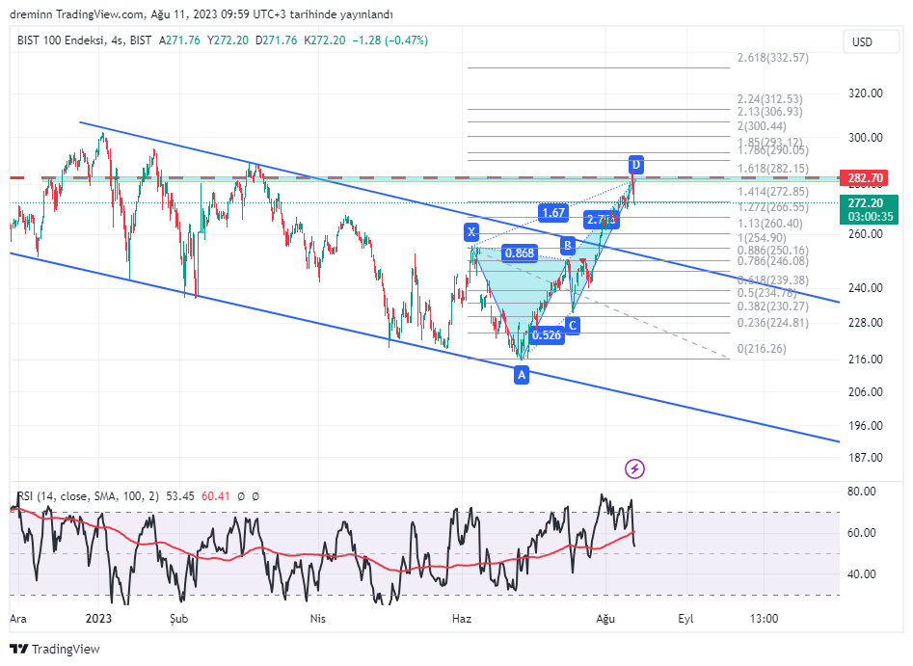This screenshot has width=913, height=666.
Task: Open the USD currency selector
Action: 871,41
